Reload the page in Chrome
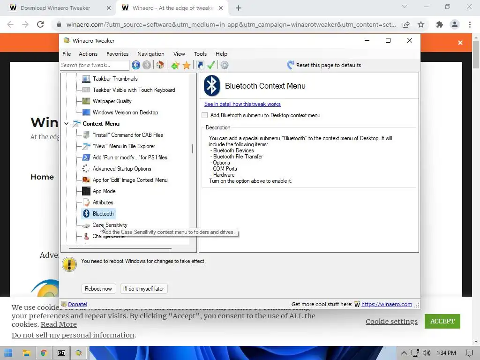The image size is (480, 360). [40, 24]
